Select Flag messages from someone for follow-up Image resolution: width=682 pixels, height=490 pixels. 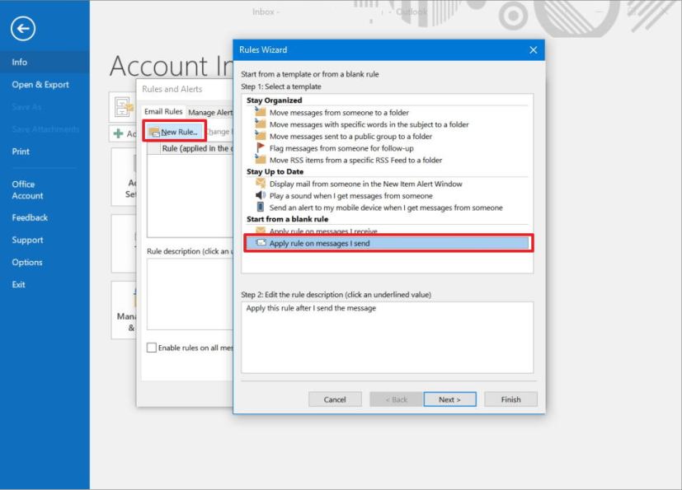(x=341, y=148)
